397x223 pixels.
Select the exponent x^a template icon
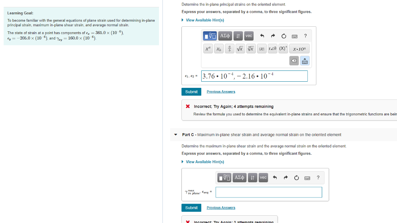coord(207,48)
